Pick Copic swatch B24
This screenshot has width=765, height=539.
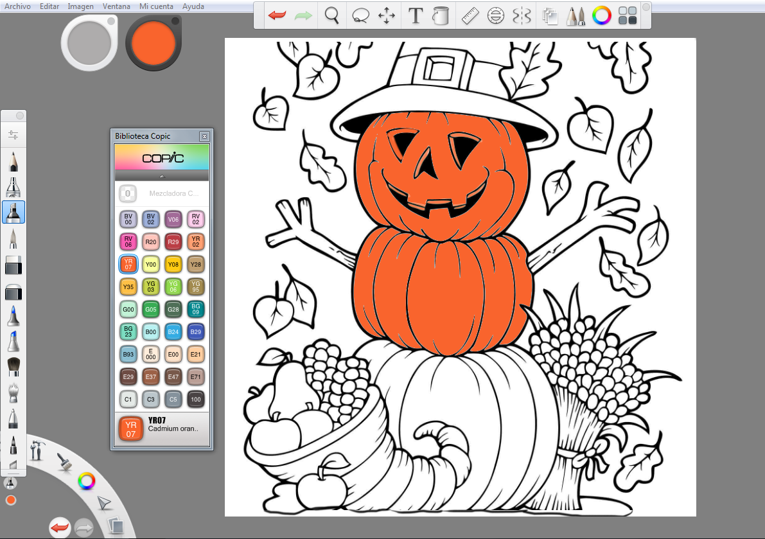point(173,331)
